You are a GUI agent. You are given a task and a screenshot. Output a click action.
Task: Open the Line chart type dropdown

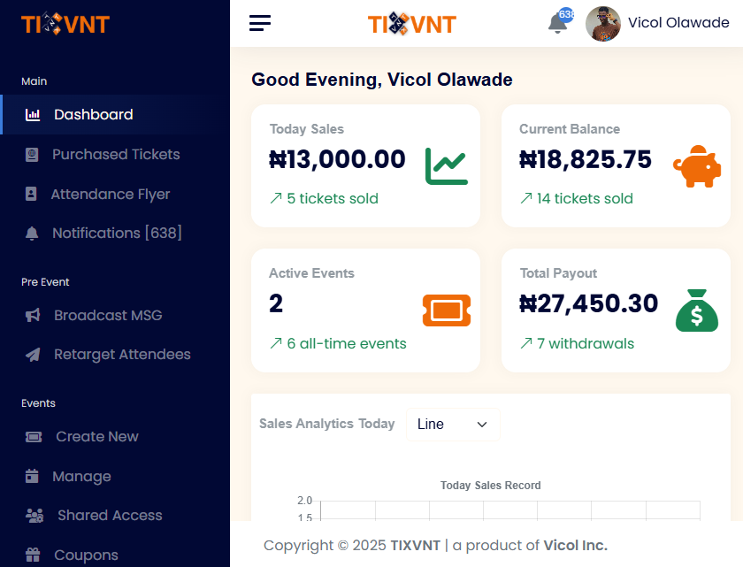453,425
